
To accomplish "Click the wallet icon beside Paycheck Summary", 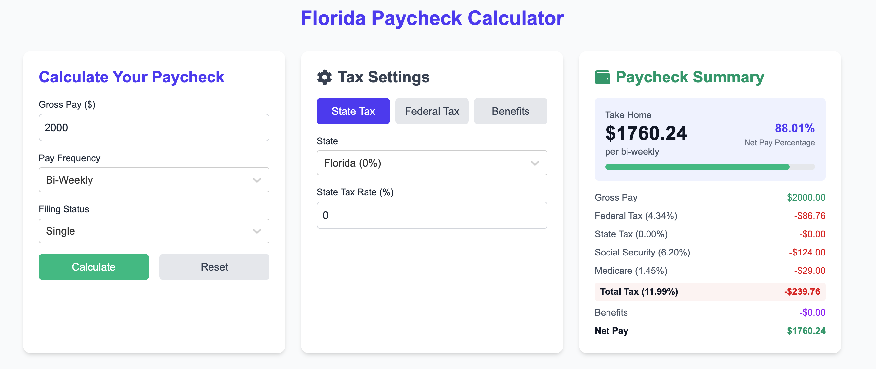I will [602, 78].
